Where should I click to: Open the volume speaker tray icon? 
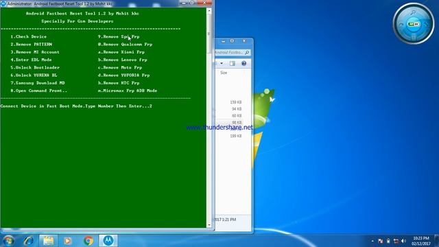(403, 241)
